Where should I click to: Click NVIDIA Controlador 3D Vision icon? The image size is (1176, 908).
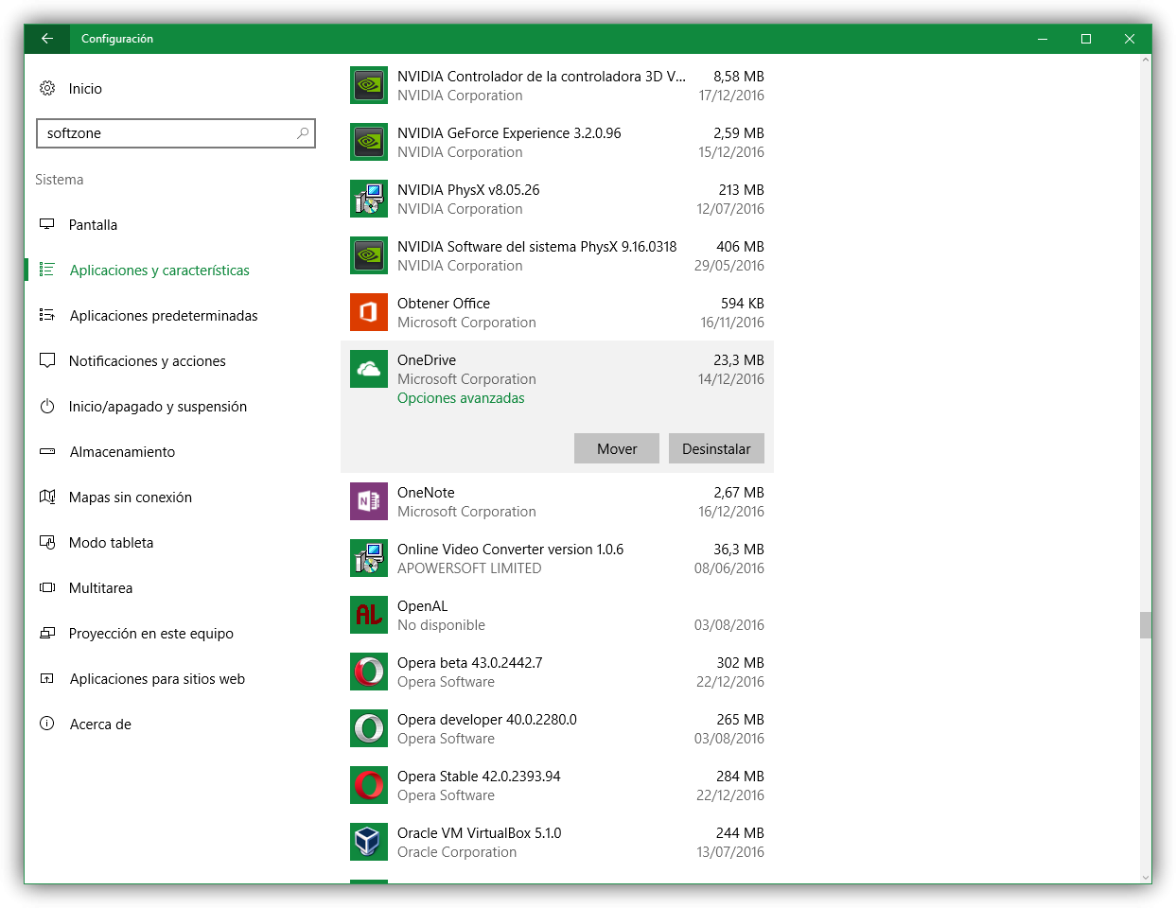(x=369, y=85)
